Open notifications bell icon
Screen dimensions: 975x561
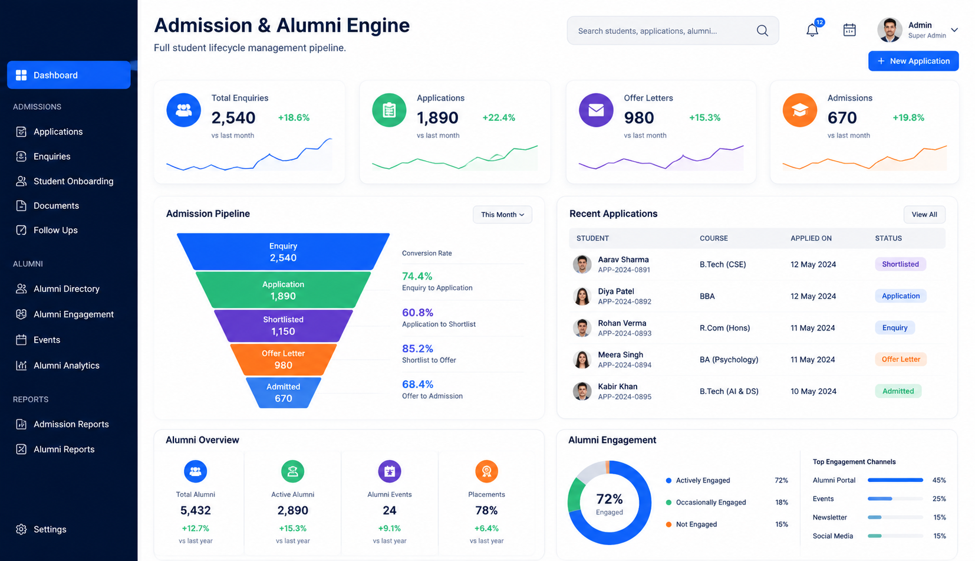812,30
